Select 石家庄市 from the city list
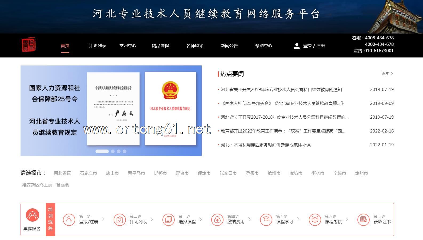423x240 pixels. tap(88, 173)
